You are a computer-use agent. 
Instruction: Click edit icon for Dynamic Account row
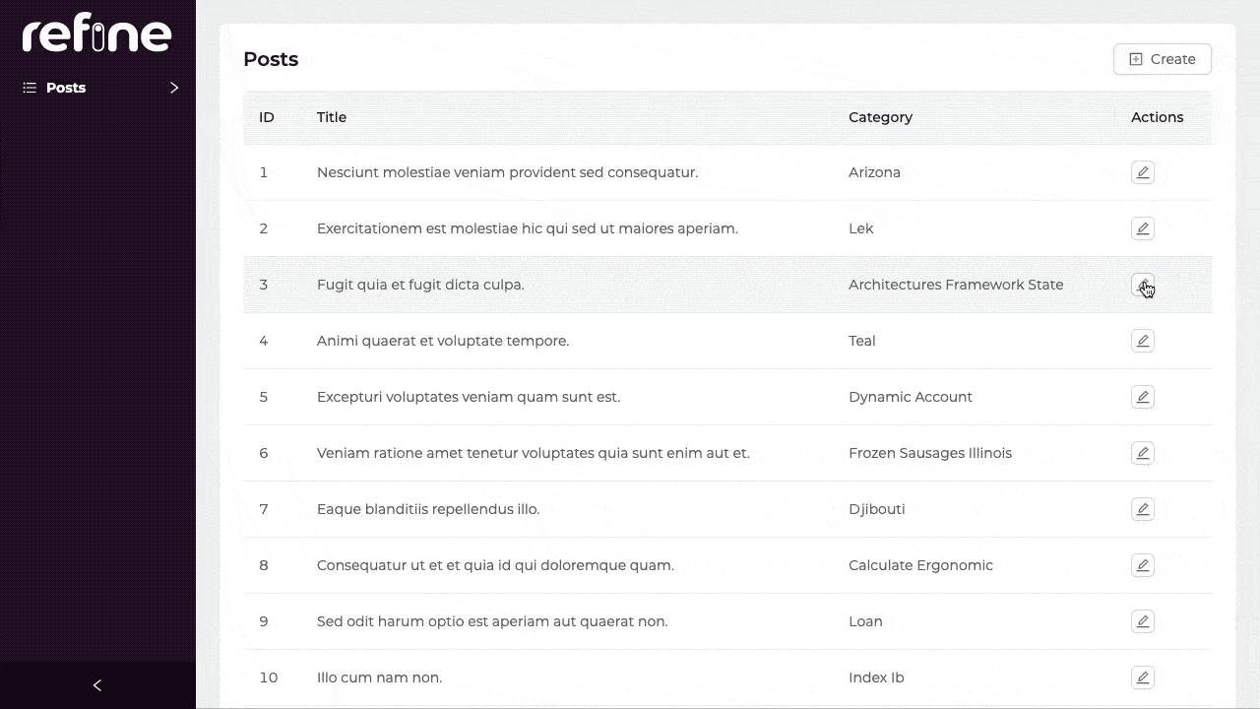[x=1142, y=397]
